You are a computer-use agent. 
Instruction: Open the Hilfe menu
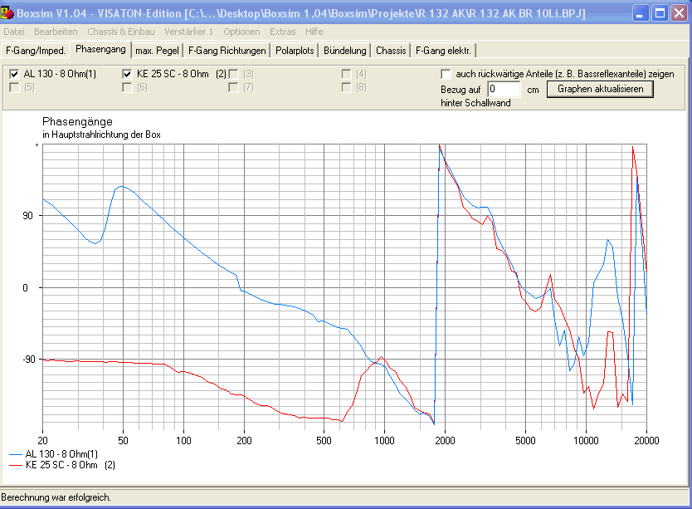pos(314,31)
